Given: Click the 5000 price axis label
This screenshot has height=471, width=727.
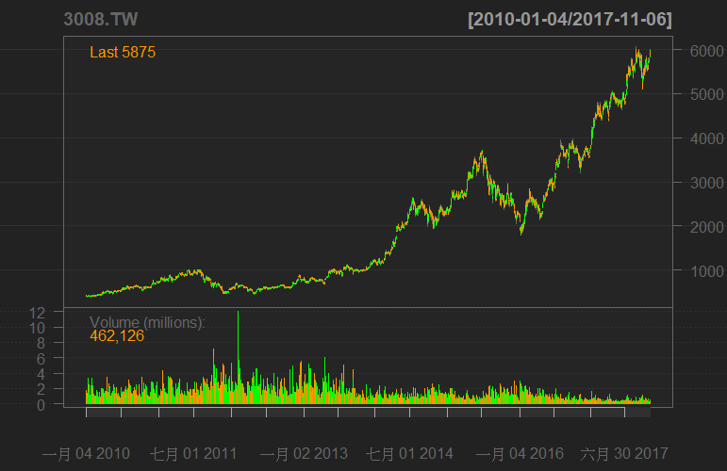Looking at the screenshot, I should (697, 94).
